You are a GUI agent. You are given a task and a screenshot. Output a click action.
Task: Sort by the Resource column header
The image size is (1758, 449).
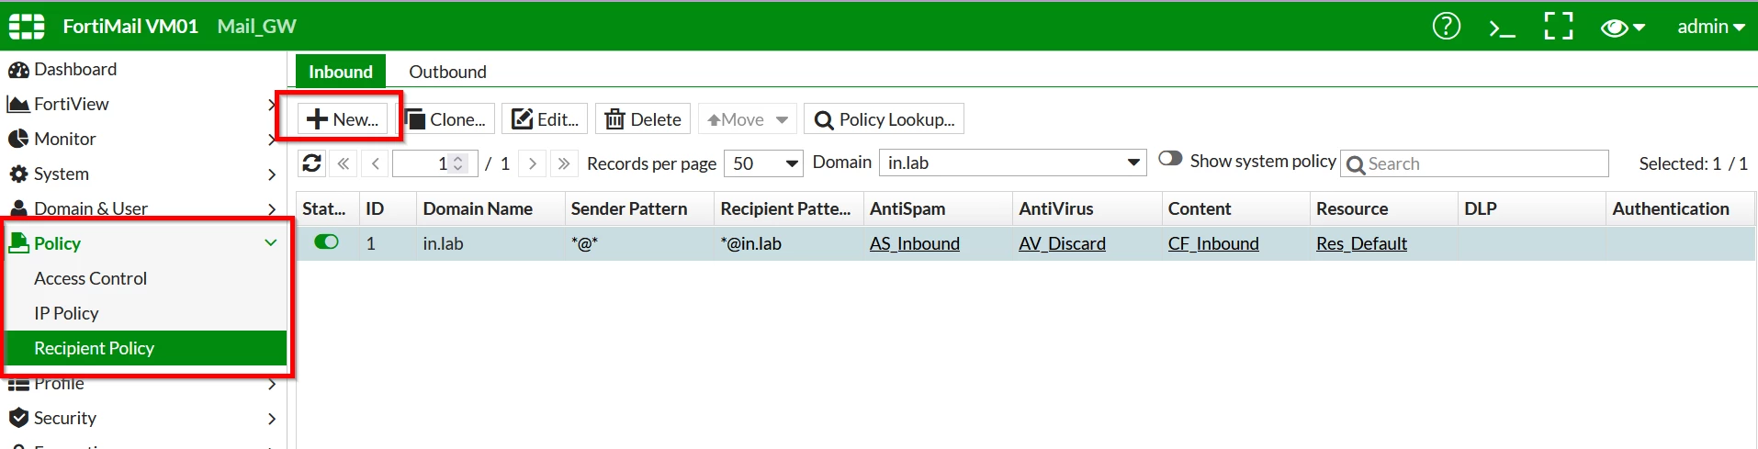click(1383, 208)
